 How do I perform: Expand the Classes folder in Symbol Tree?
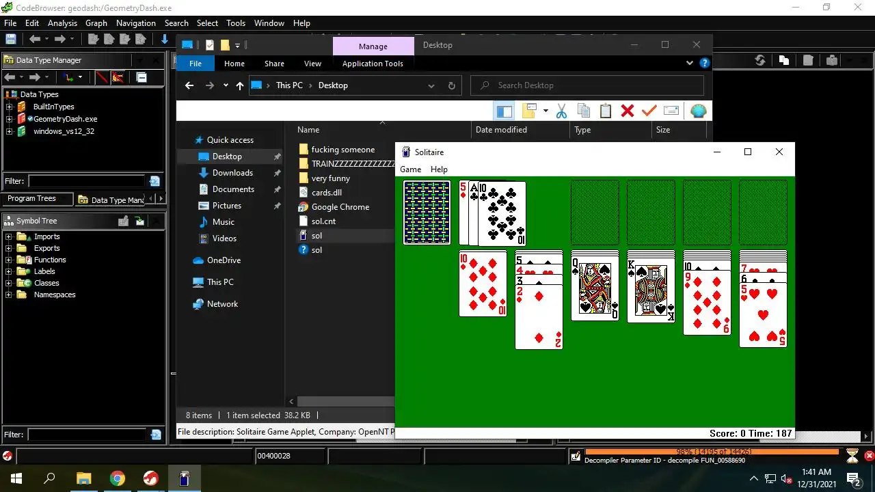[x=9, y=283]
